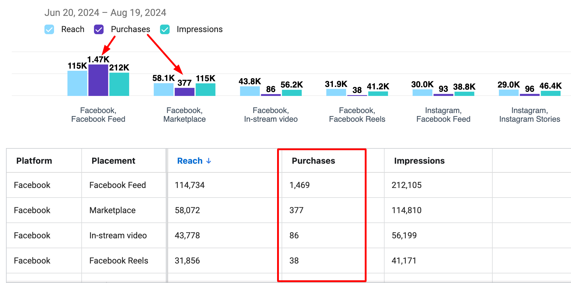Screen dimensions: 571x283
Task: Click the impressions value '114,810'
Action: [406, 210]
